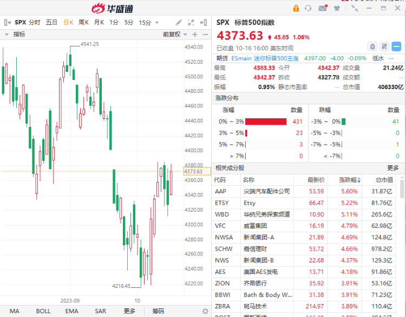Open 更多 indicators at chart bottom
The height and width of the screenshot is (317, 406).
[129, 311]
